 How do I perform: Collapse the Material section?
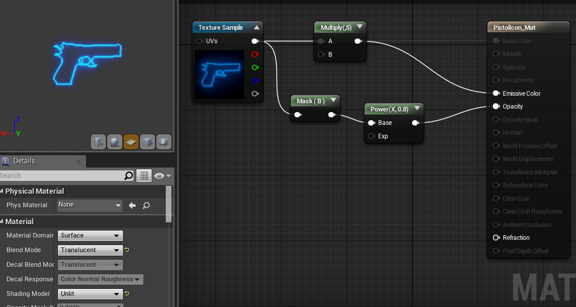pos(2,221)
